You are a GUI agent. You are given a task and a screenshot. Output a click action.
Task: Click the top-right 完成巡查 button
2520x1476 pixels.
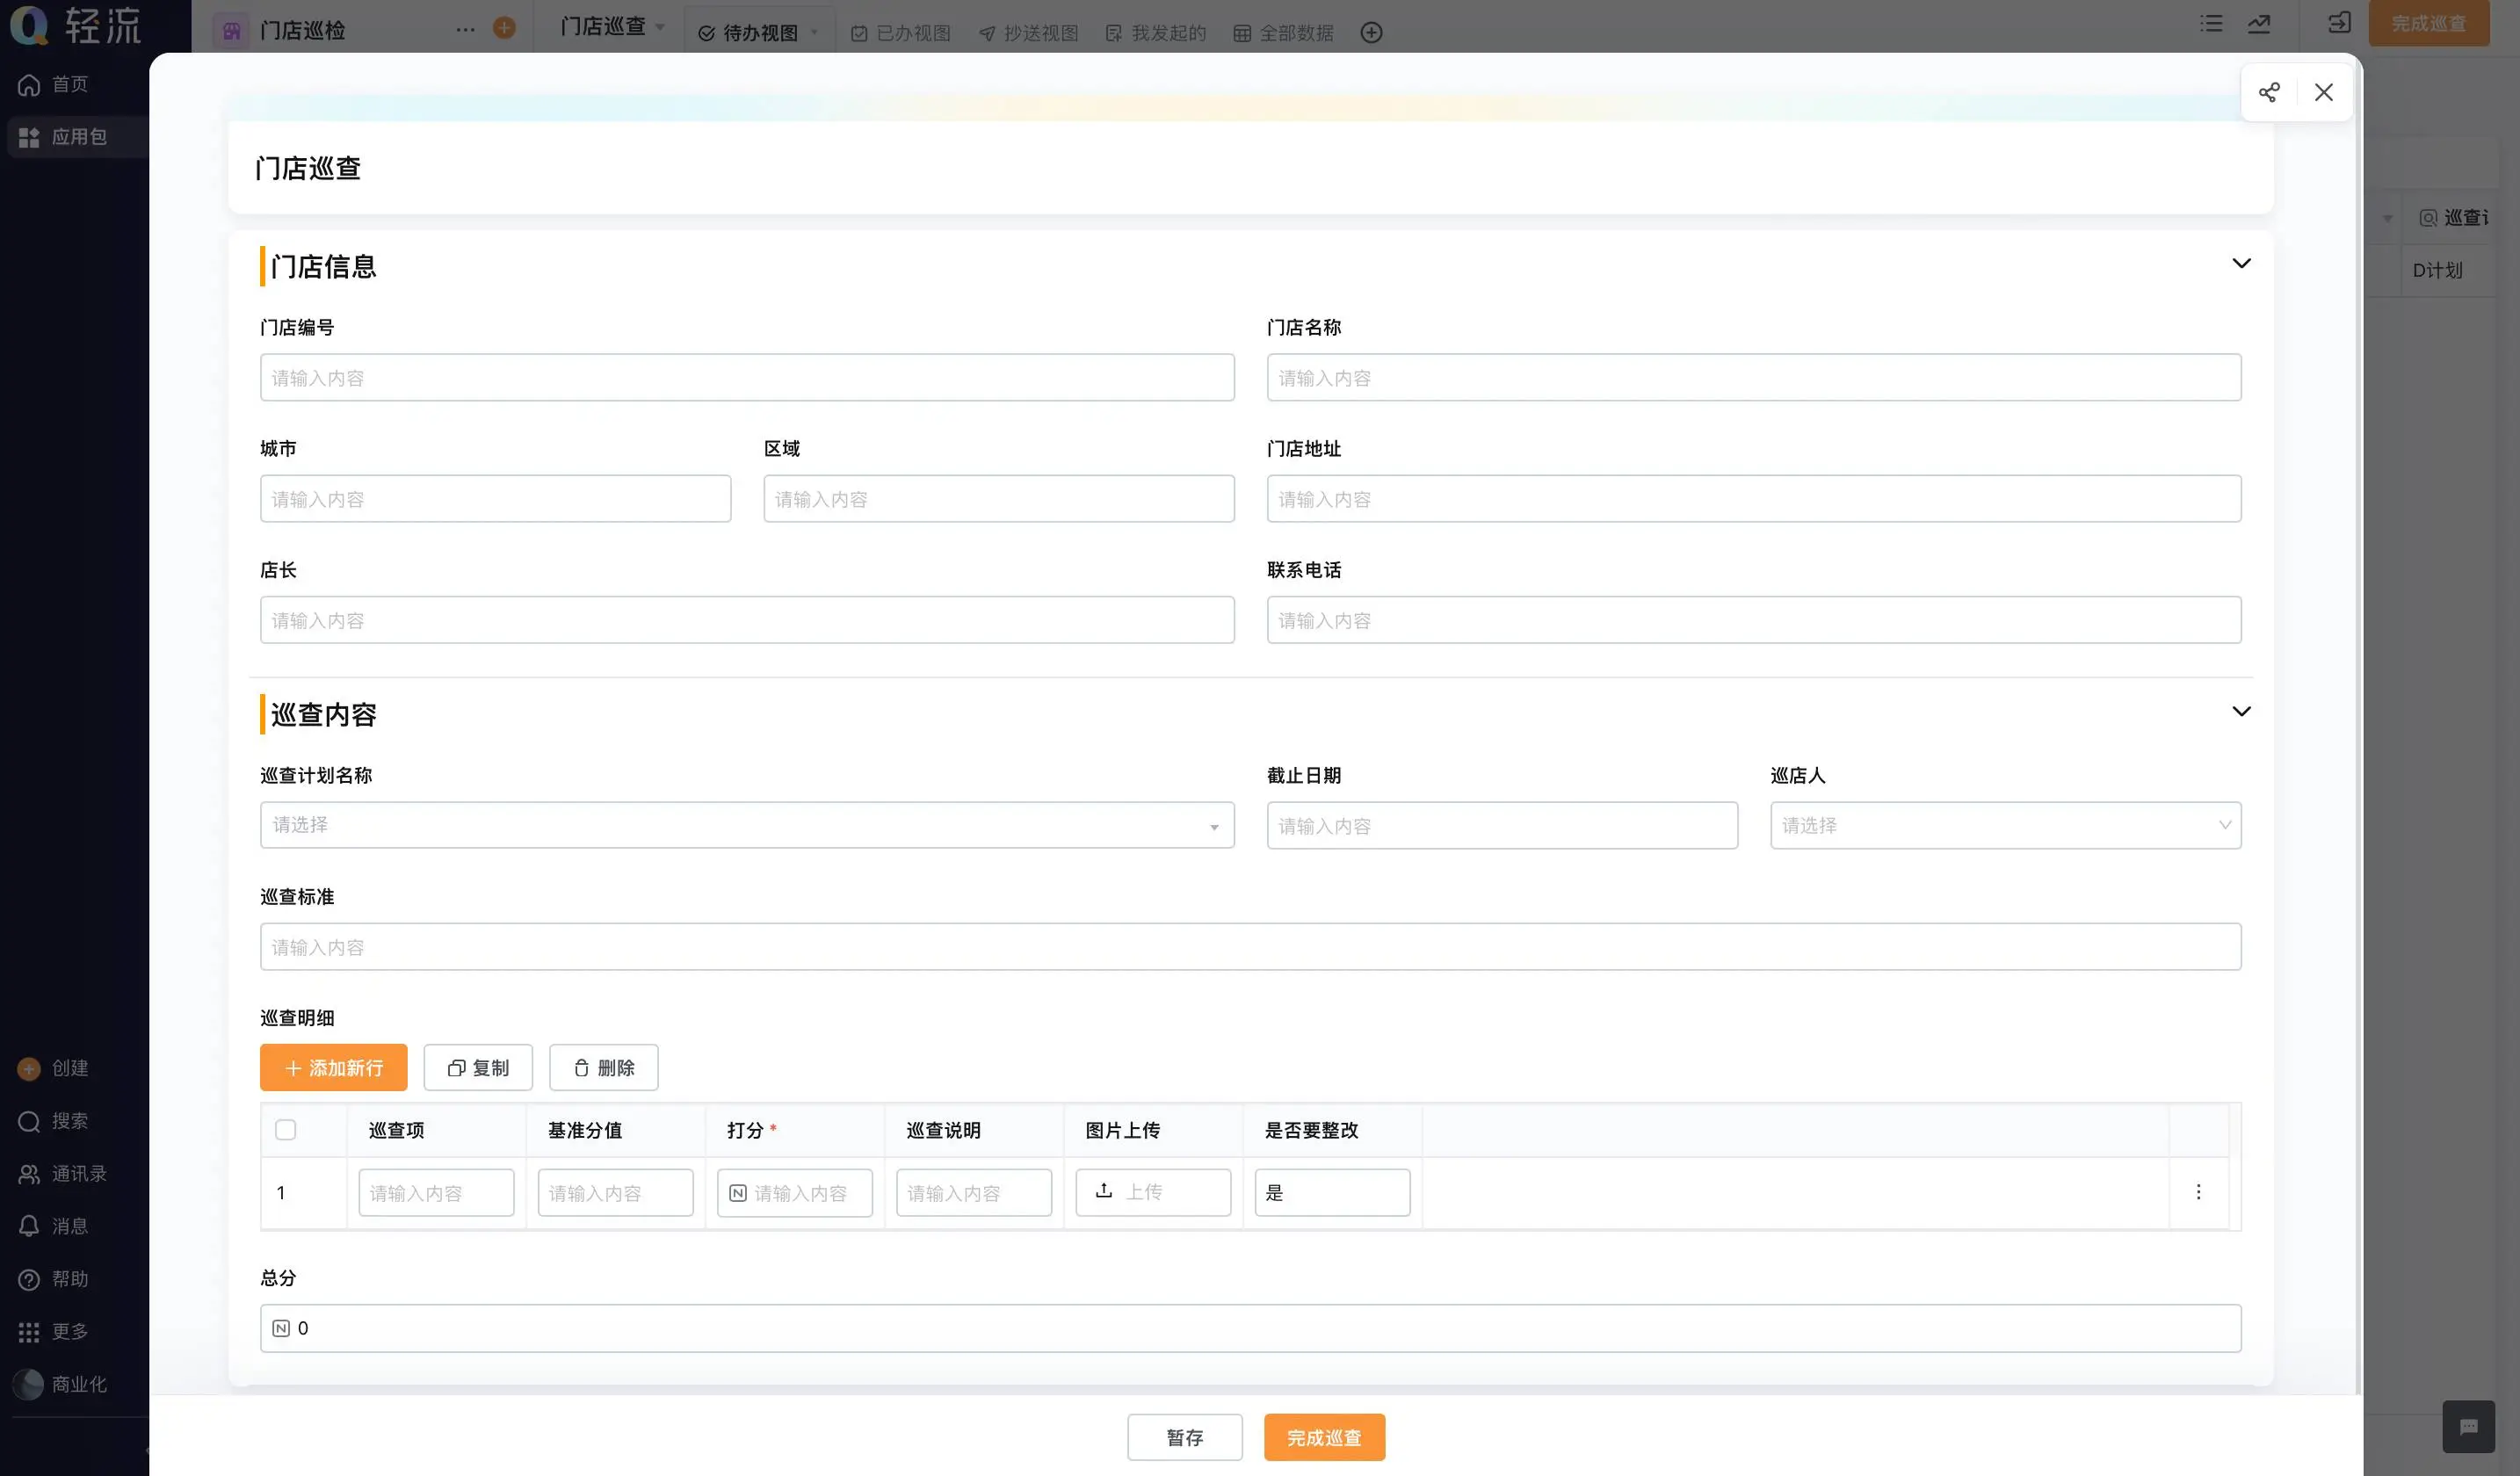(x=2428, y=23)
